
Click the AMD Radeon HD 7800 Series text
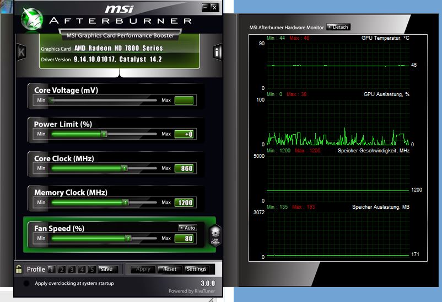tap(118, 48)
